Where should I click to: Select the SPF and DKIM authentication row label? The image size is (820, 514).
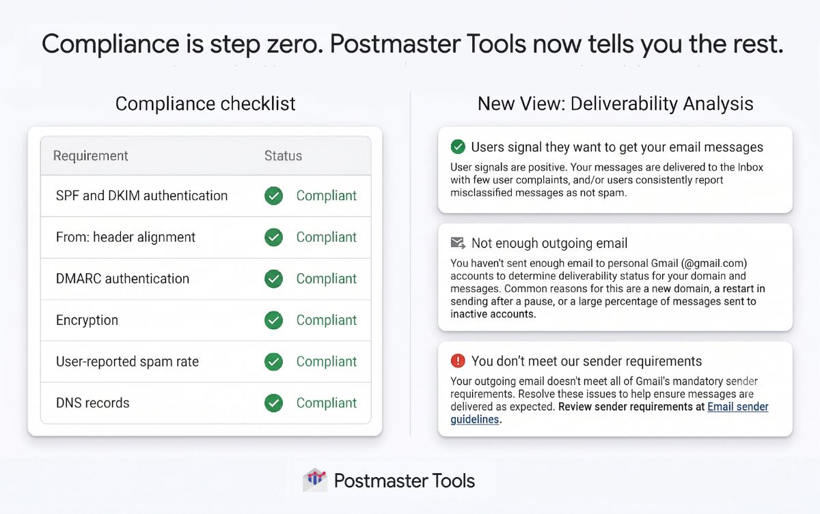tap(141, 196)
